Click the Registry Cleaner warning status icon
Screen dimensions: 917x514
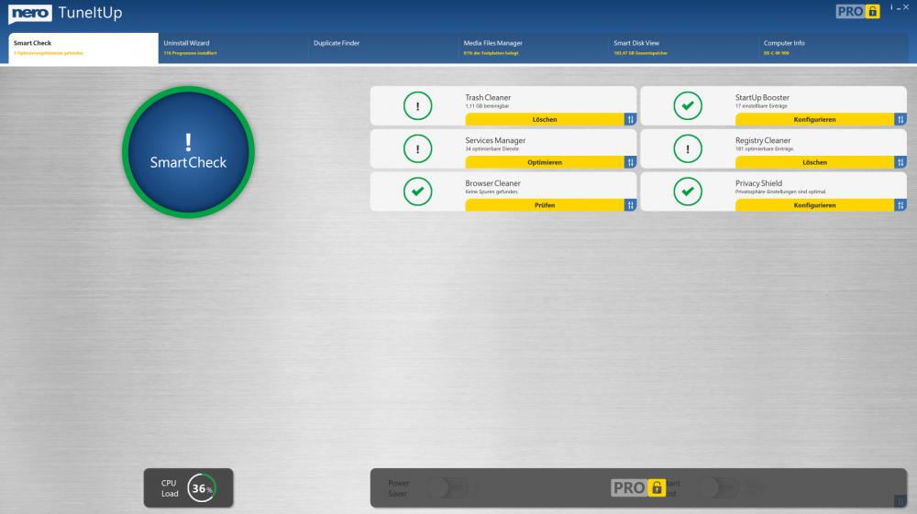(687, 148)
